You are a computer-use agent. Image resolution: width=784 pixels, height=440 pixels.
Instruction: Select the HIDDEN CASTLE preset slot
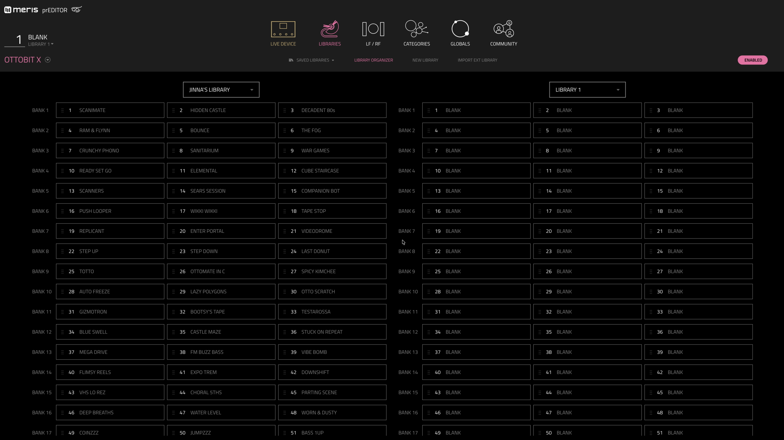[221, 110]
